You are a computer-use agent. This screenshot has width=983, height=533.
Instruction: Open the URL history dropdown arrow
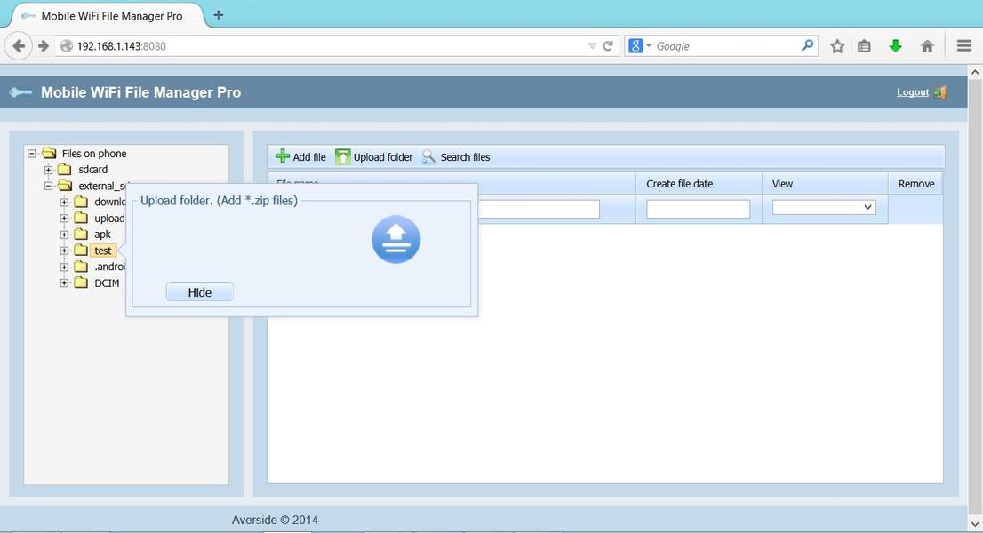592,45
